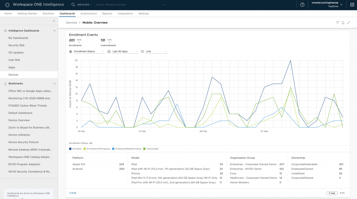Open the three-dot more options menu
Image resolution: width=357 pixels, height=199 pixels.
(342, 193)
